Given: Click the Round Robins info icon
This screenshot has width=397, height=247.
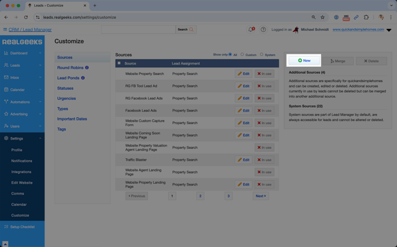Looking at the screenshot, I should click(87, 68).
